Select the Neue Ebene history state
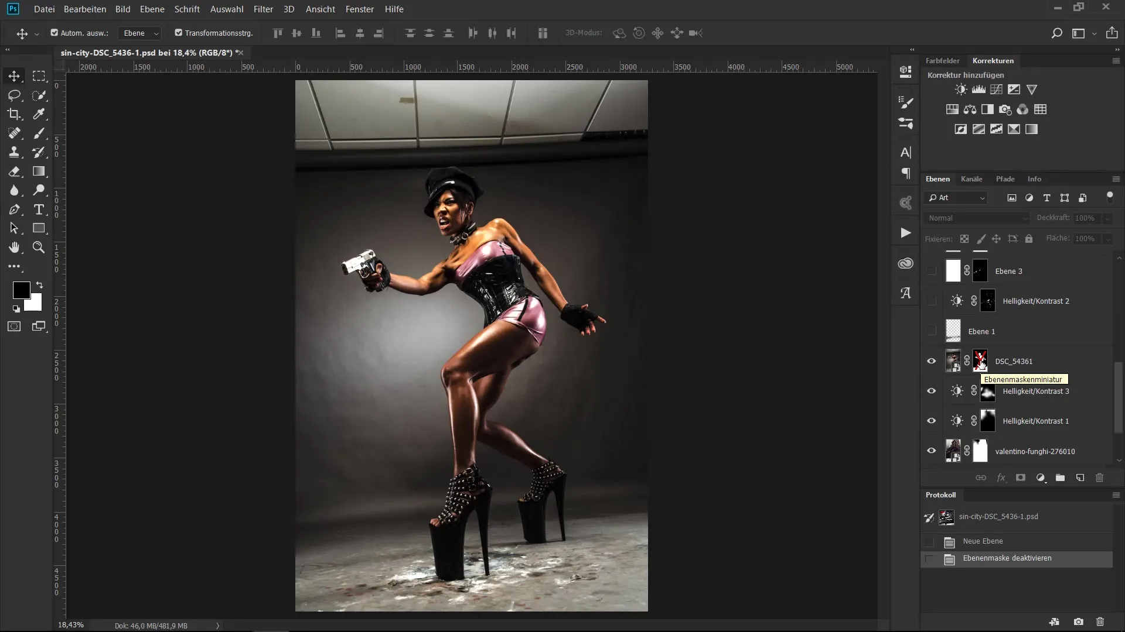1125x632 pixels. pyautogui.click(x=983, y=541)
